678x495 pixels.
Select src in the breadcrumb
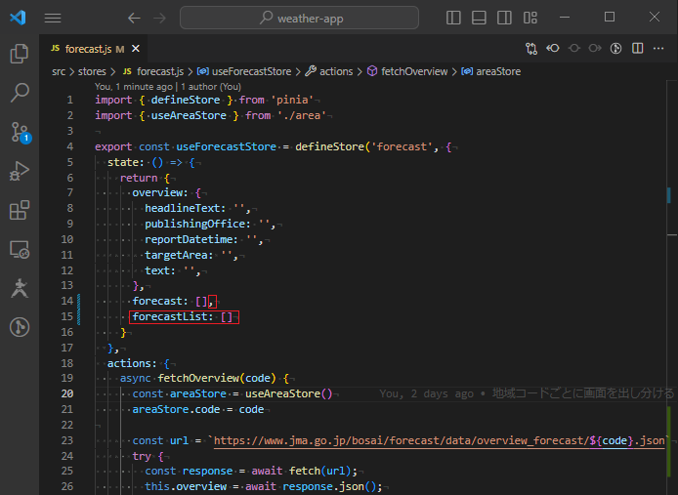59,72
